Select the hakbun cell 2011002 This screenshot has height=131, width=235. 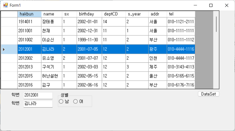(29, 40)
